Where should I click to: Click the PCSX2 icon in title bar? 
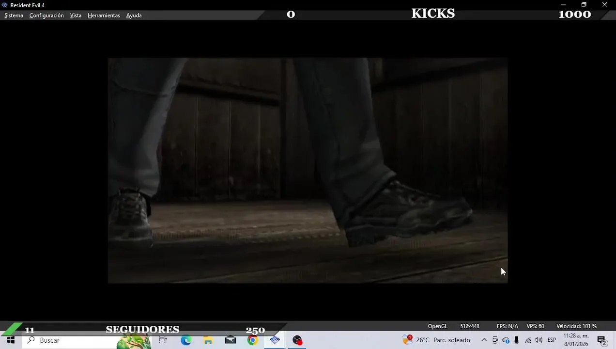(5, 5)
